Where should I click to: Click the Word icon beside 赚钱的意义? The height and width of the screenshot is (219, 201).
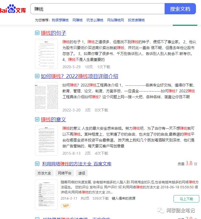pyautogui.click(x=37, y=119)
